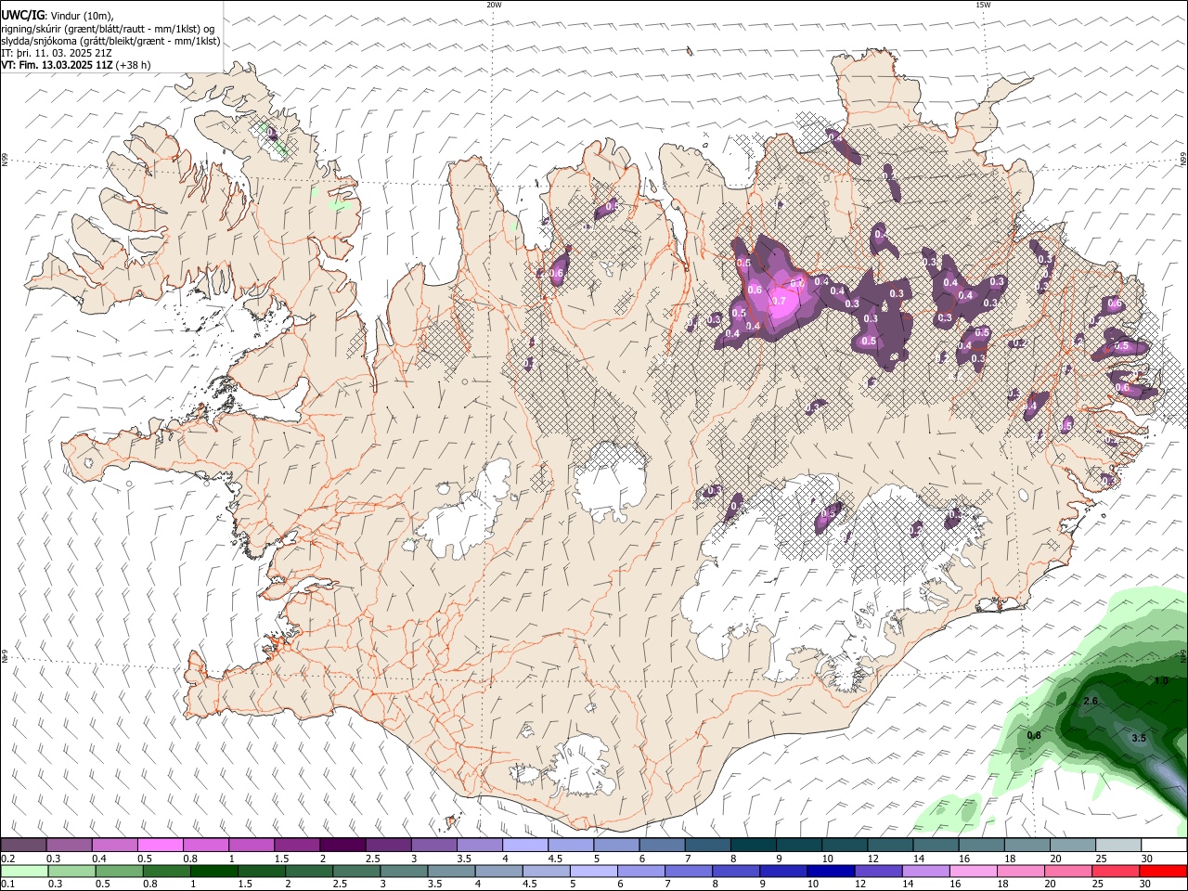
Task: Click the 0.2 swatch in the upper snow legend
Action: [x=23, y=846]
